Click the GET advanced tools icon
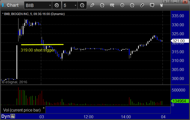The height and width of the screenshot is (120, 190). point(112,5)
